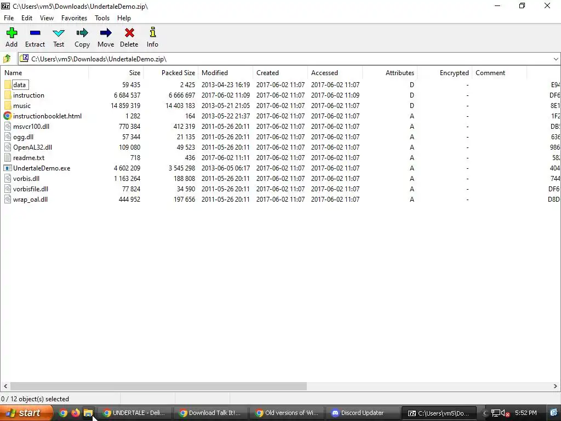Click the packed size value 6 666 697
561x421 pixels.
tap(182, 95)
